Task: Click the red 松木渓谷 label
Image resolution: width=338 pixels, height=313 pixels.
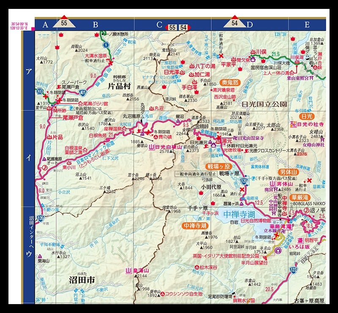Action: click(208, 267)
